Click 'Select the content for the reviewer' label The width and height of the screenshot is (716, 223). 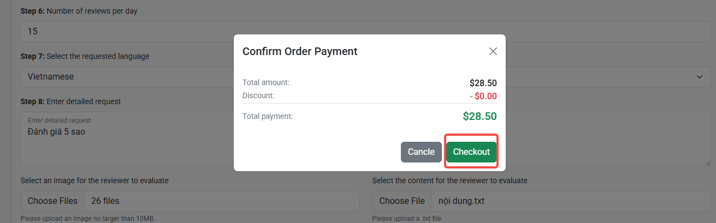click(449, 180)
